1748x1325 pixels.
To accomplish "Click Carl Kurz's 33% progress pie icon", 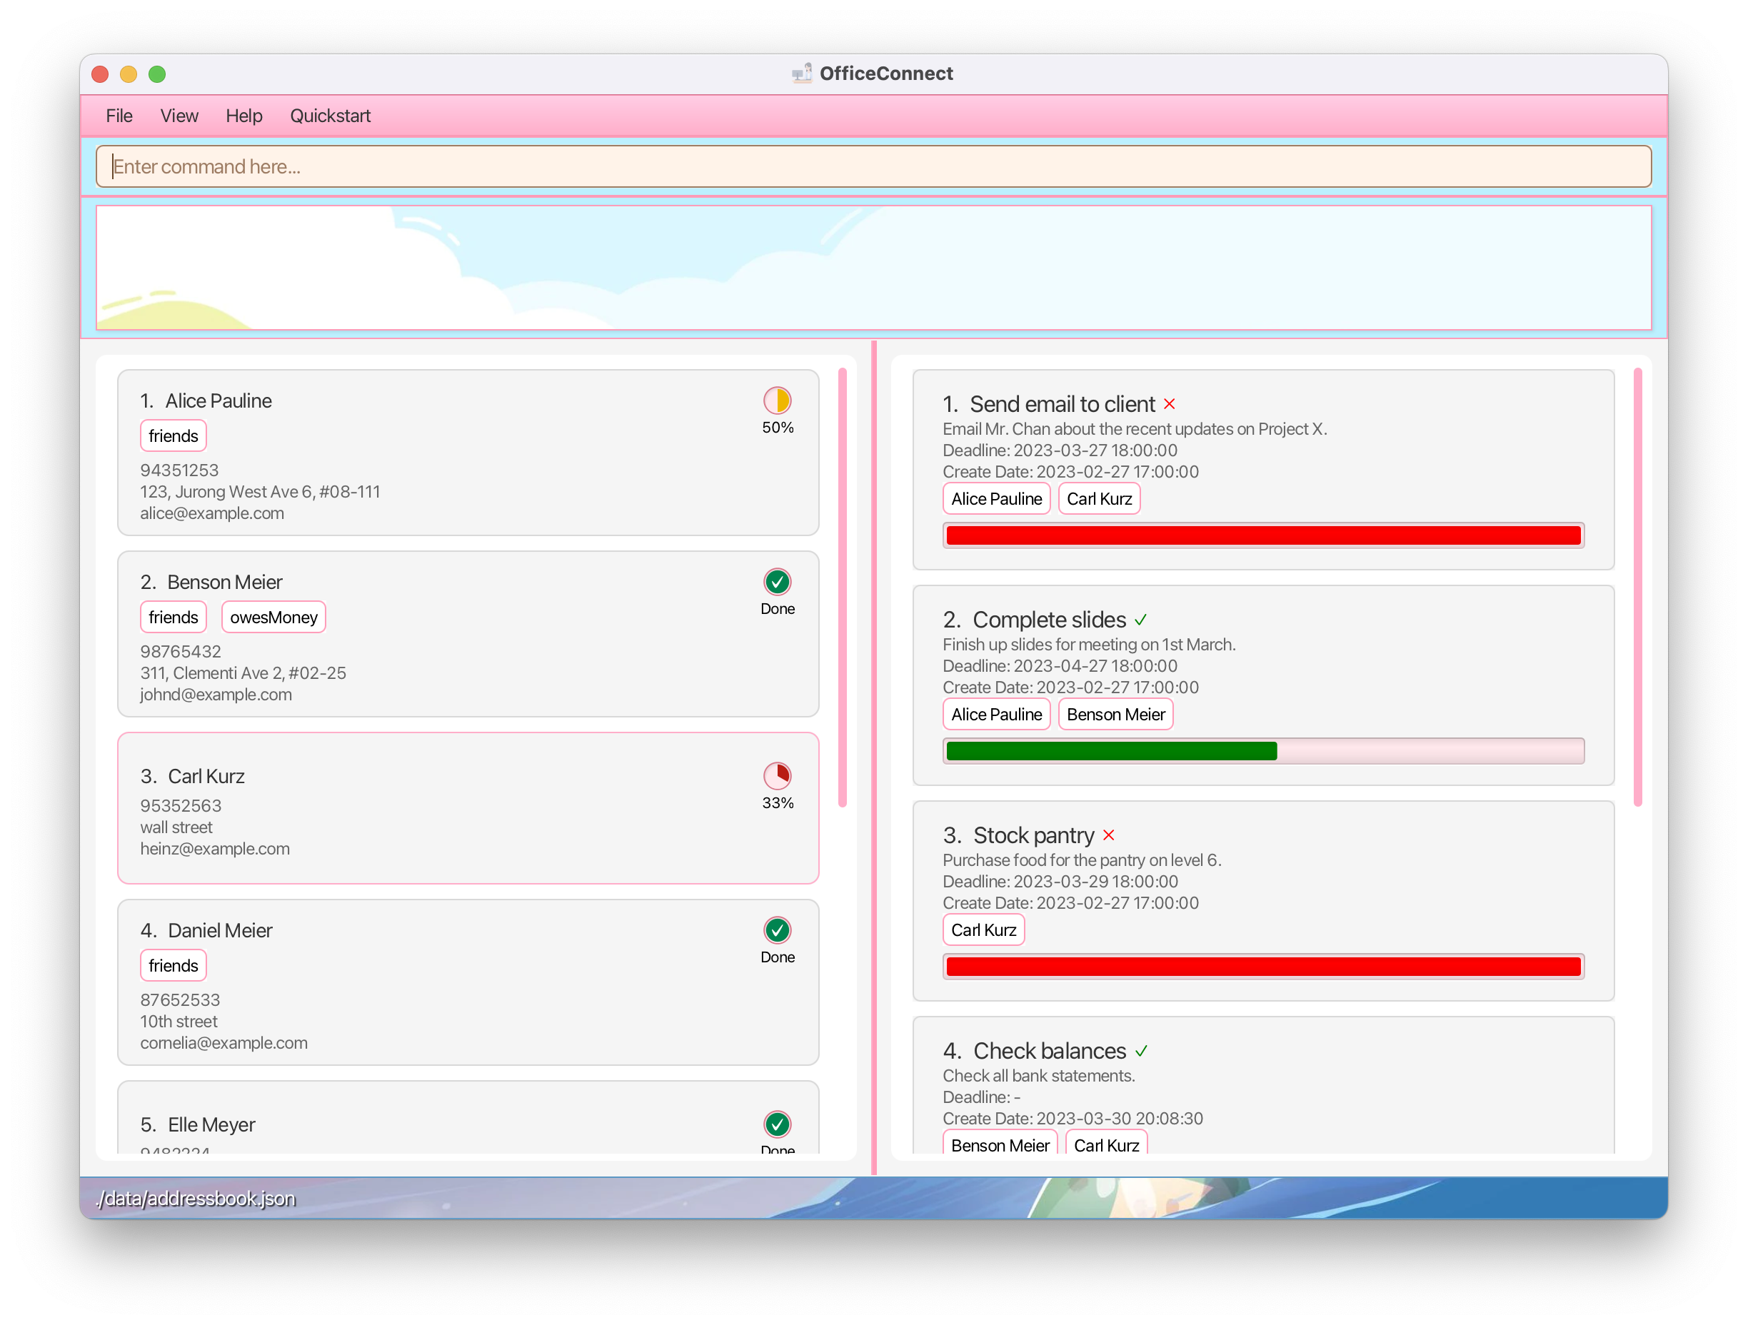I will pos(778,776).
